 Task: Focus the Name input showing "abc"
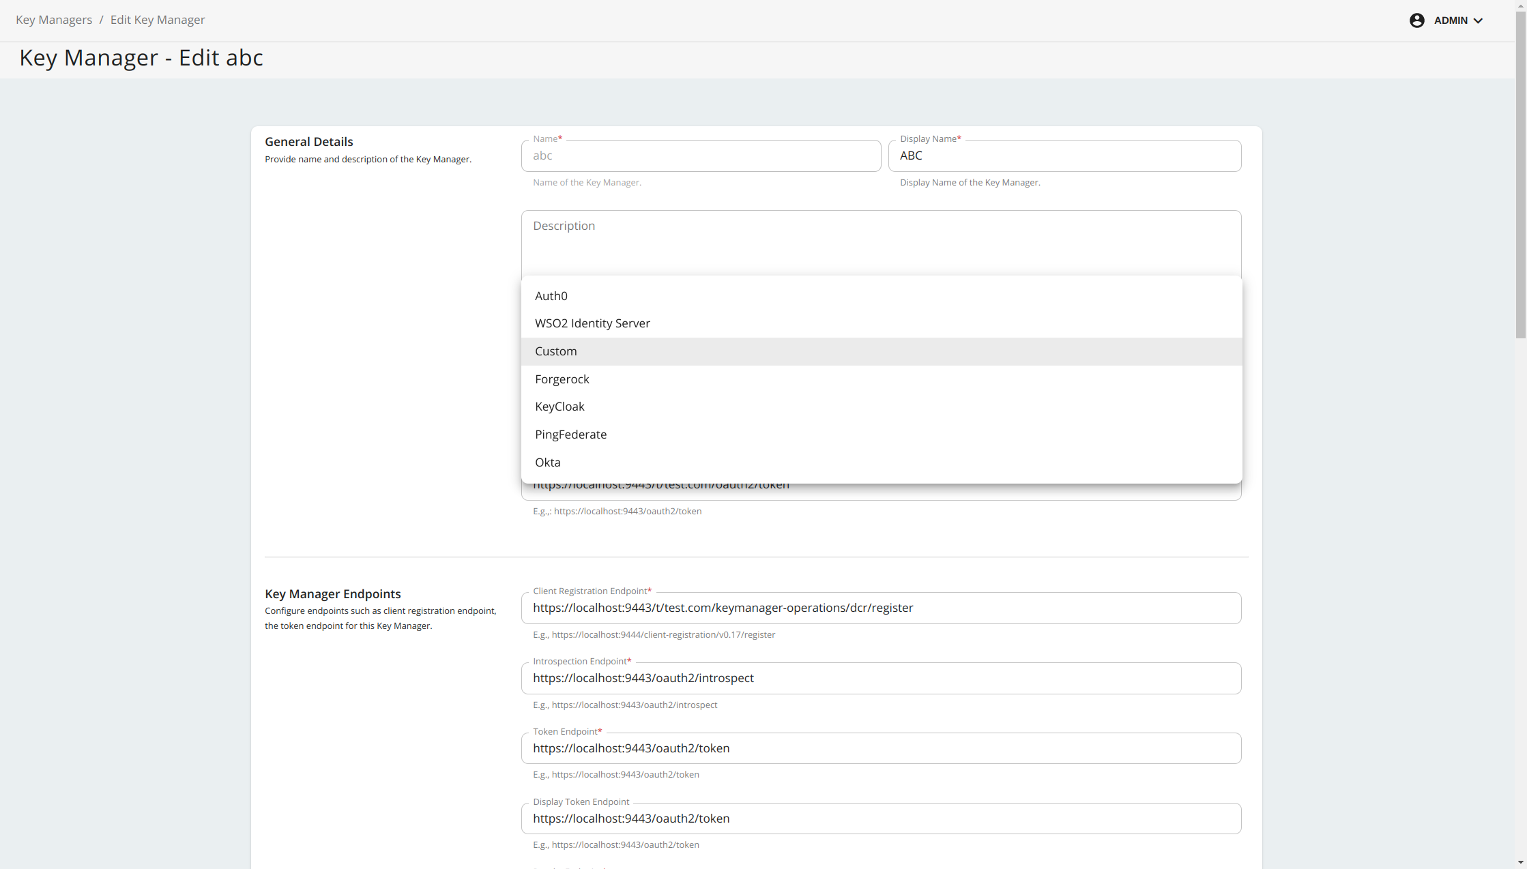[701, 156]
